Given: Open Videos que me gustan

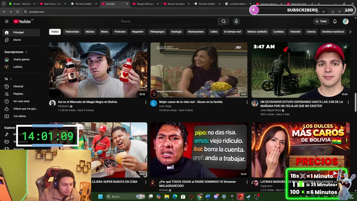Looking at the screenshot, I should [21, 109].
